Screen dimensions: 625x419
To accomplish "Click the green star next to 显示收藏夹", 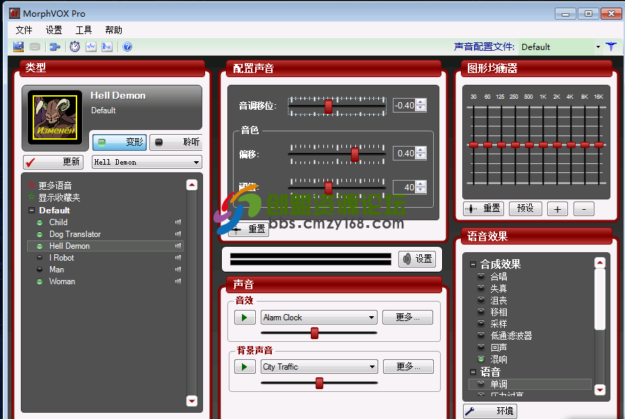I will 32,197.
